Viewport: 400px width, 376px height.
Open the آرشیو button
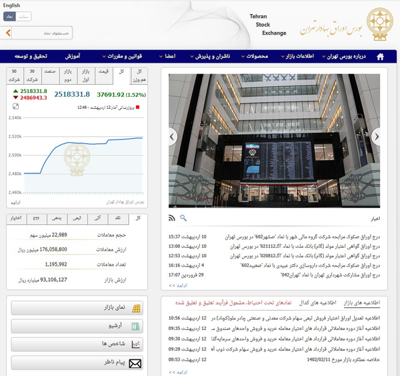[77, 326]
